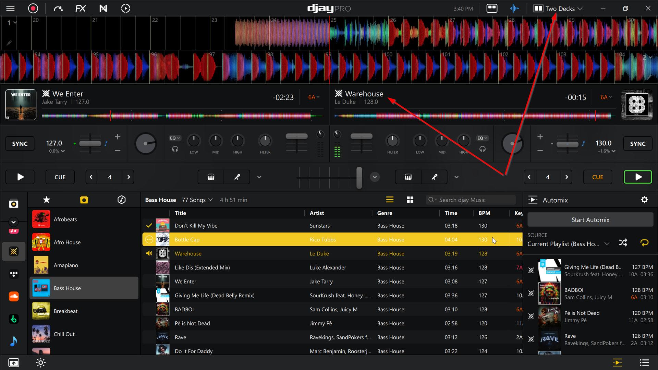
Task: Toggle Automix repeat loop
Action: point(644,243)
